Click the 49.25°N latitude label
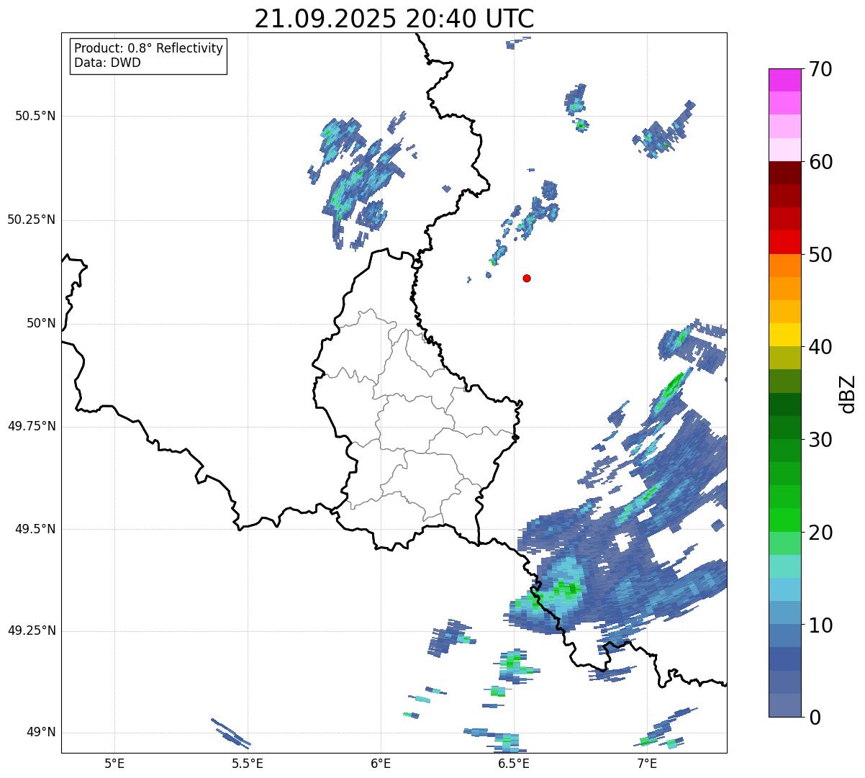Image resolution: width=865 pixels, height=778 pixels. 31,630
